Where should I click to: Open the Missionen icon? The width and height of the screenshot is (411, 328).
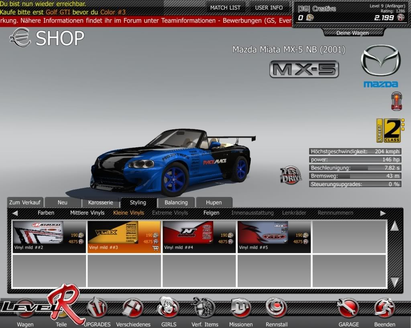(x=241, y=308)
